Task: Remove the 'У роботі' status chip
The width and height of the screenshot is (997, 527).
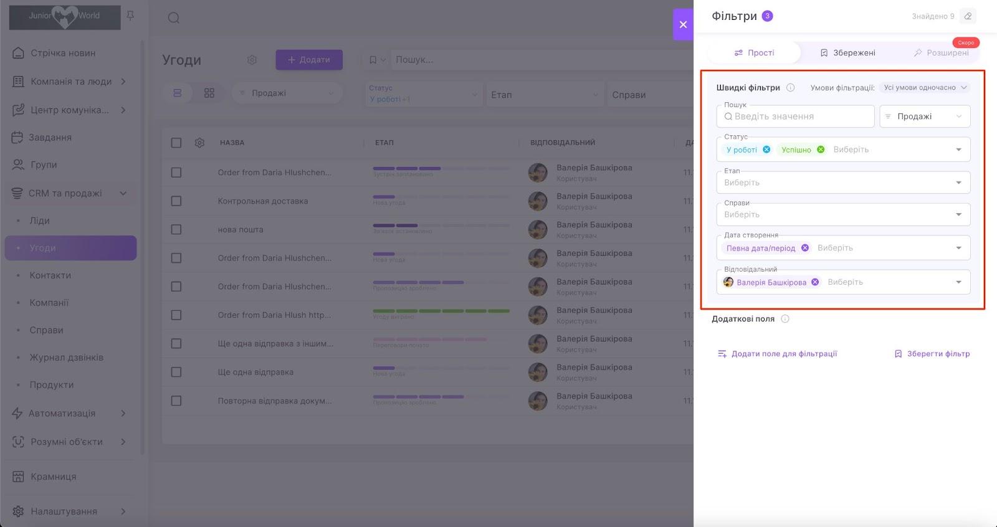Action: tap(766, 150)
